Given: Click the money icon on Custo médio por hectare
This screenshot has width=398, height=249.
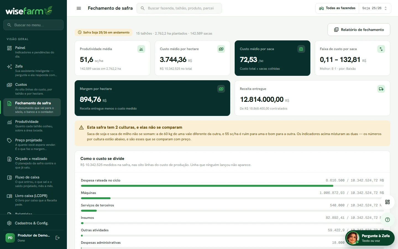Looking at the screenshot, I should tap(221, 49).
